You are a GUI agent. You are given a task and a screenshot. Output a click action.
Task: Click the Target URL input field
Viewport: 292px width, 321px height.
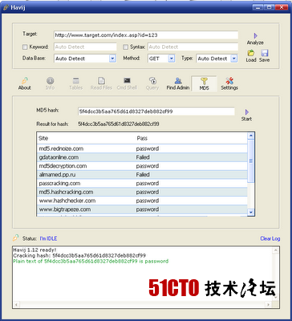(x=146, y=35)
